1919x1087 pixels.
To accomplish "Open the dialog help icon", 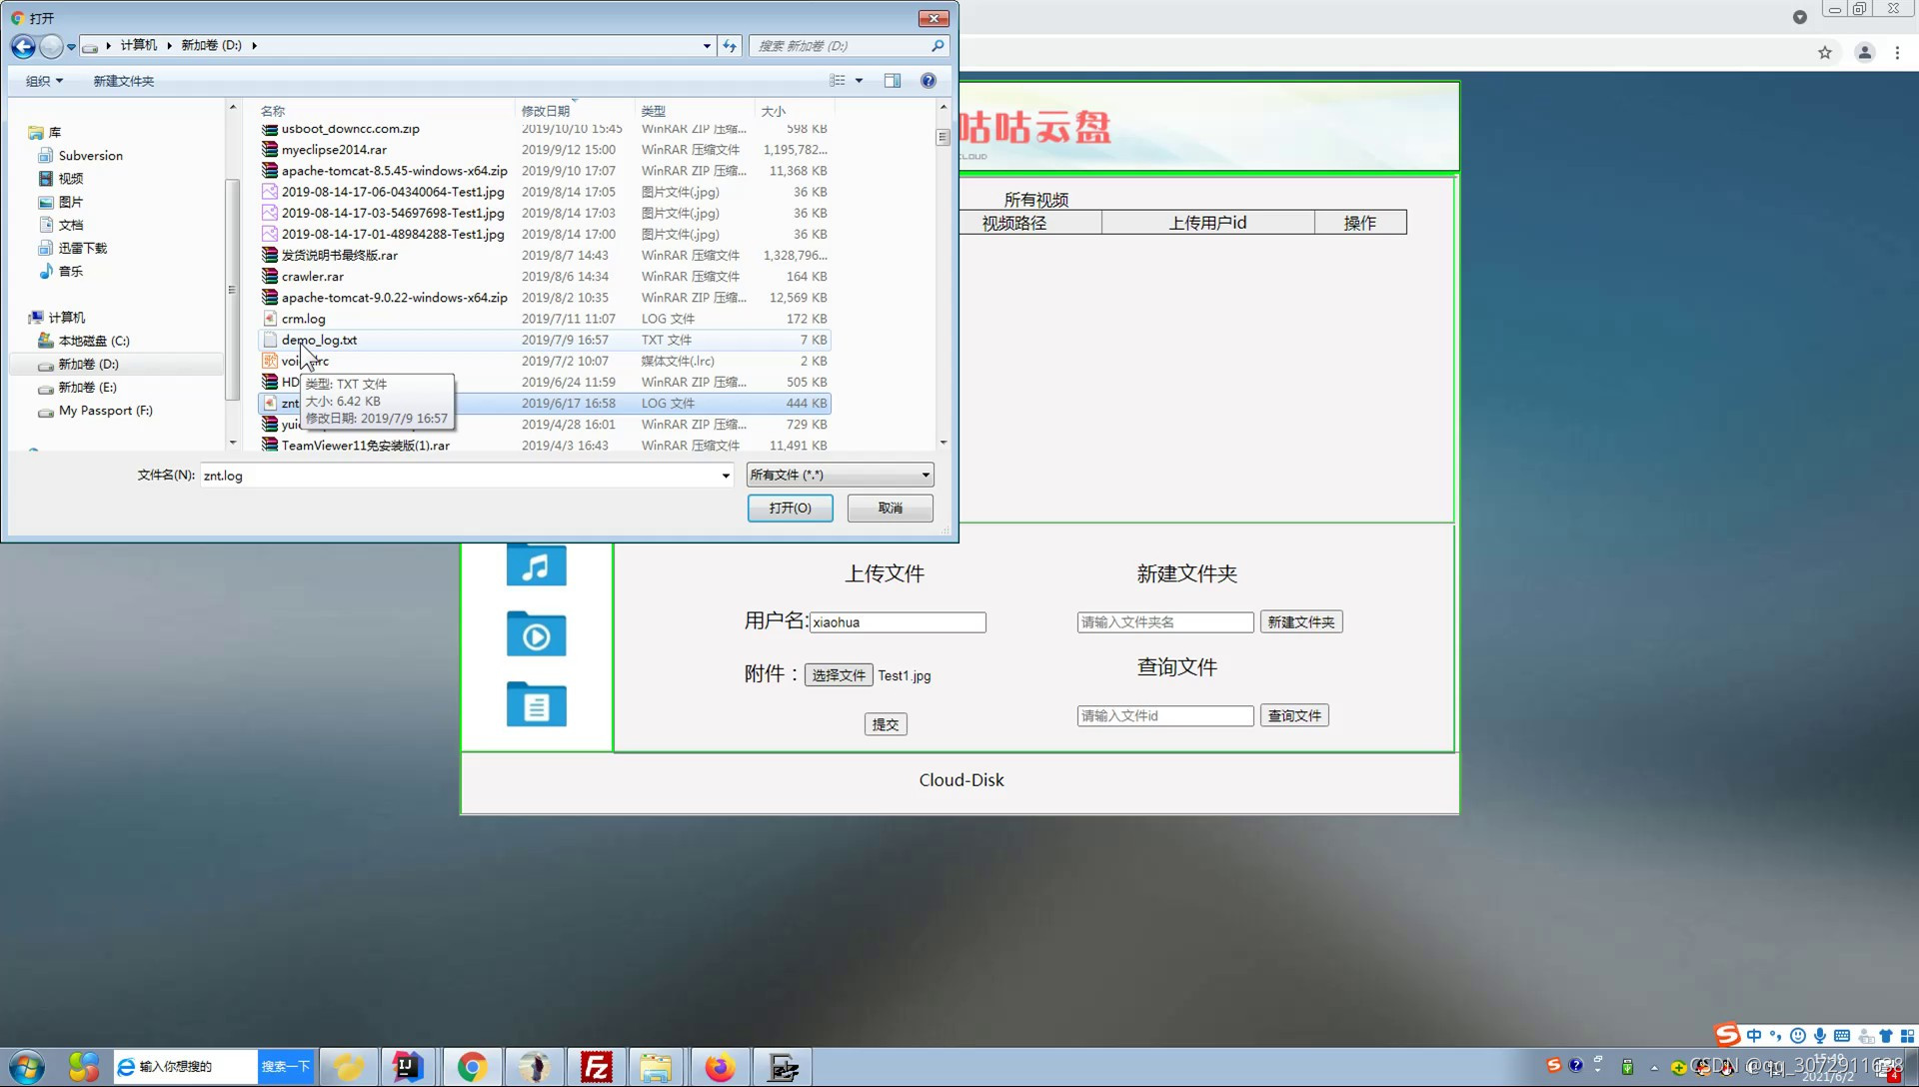I will (929, 81).
